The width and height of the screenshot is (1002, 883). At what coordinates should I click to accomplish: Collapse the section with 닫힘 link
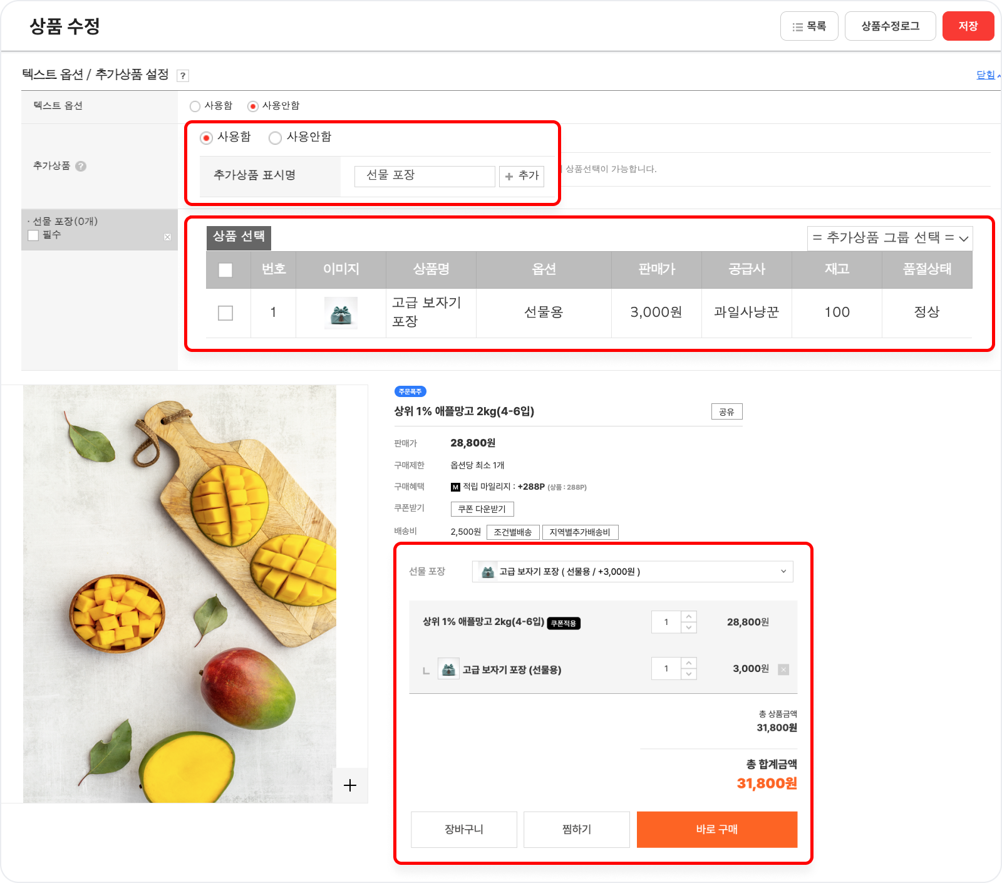tap(987, 75)
